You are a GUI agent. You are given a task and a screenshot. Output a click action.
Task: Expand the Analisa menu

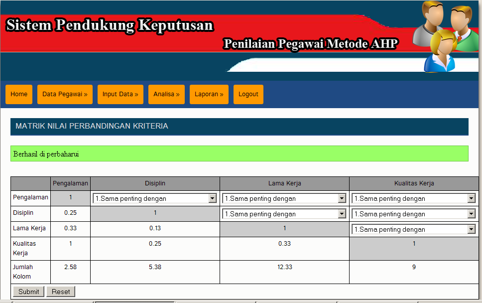coord(166,94)
